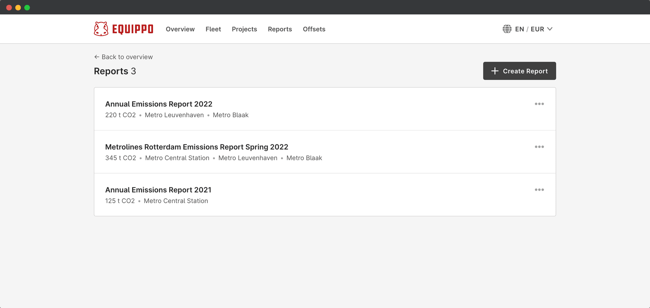Switch to the Projects section
The height and width of the screenshot is (308, 650).
point(244,29)
